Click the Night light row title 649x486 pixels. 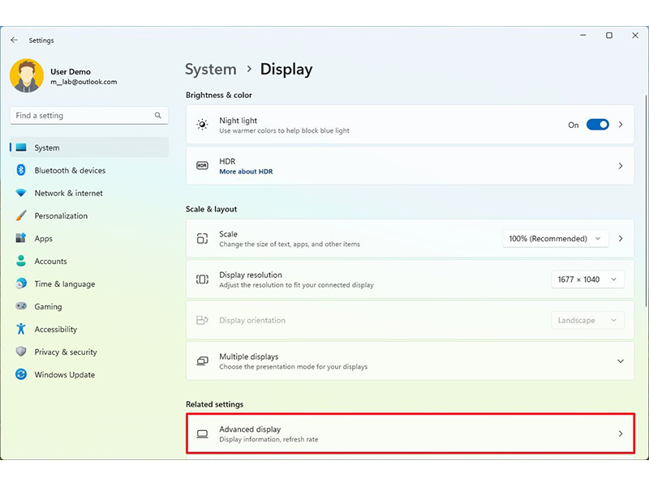pos(238,120)
